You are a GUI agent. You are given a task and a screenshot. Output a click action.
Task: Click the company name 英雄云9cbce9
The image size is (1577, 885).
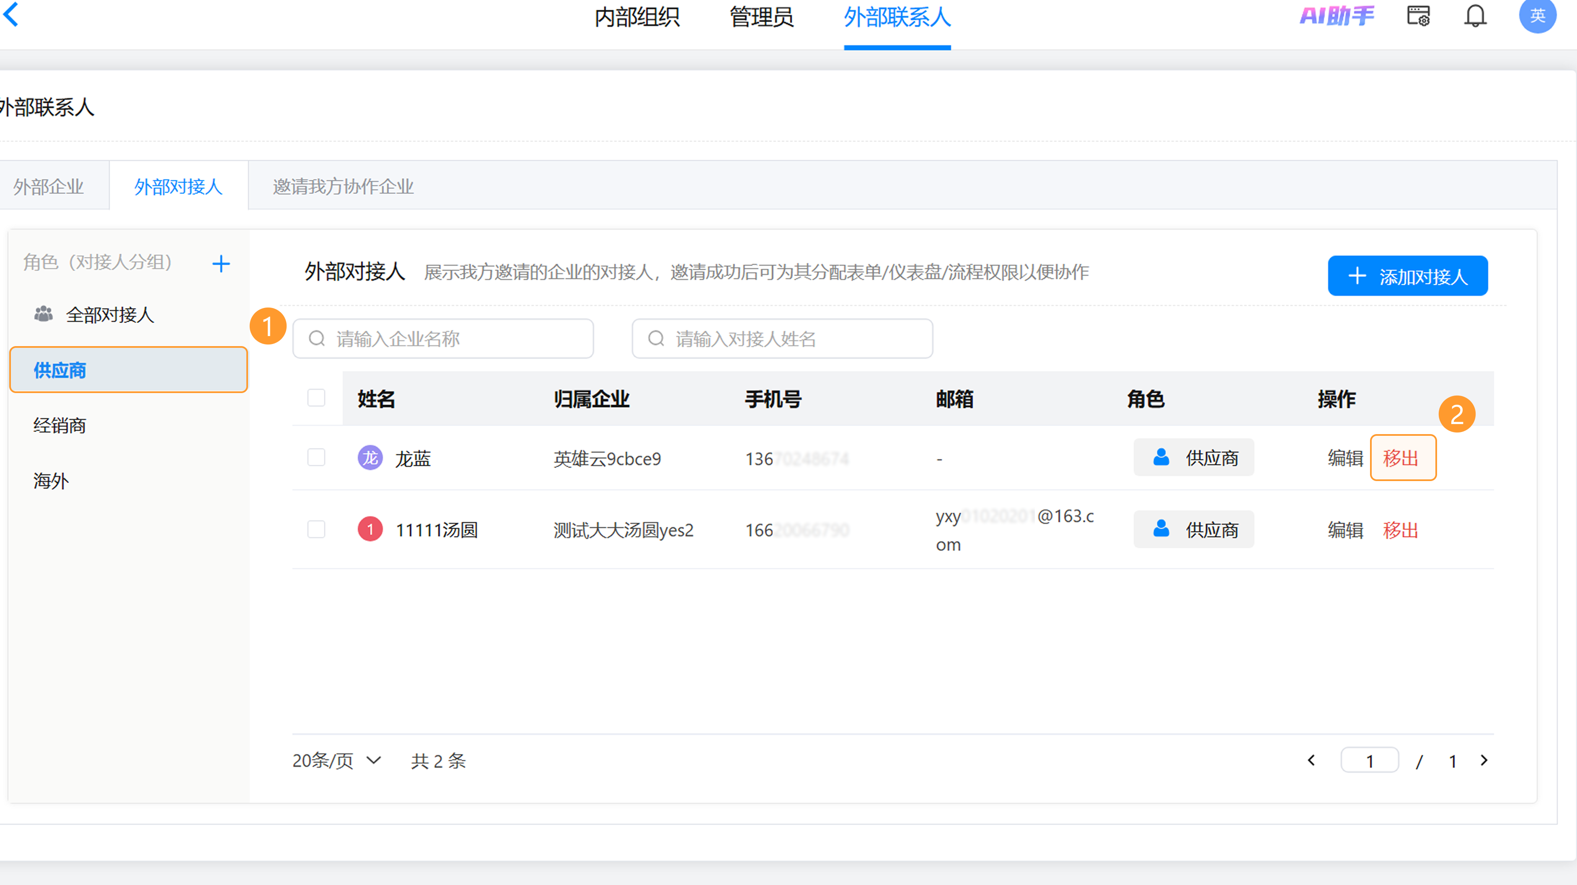coord(607,459)
